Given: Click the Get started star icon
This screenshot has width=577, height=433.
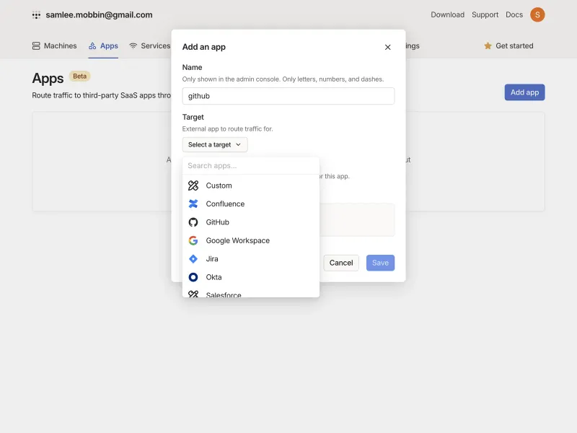Looking at the screenshot, I should 488,45.
